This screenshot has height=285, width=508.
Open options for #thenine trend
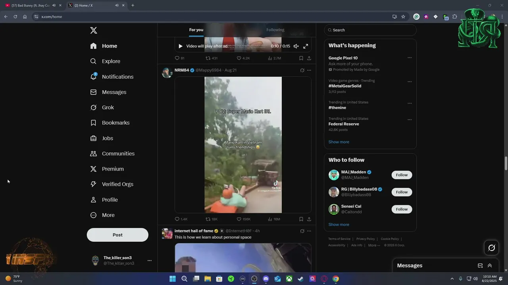click(x=410, y=103)
